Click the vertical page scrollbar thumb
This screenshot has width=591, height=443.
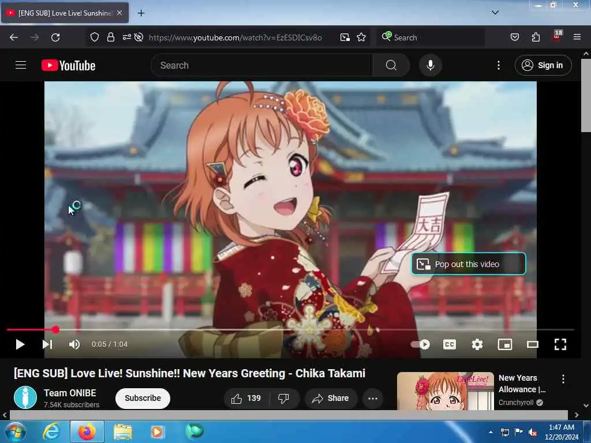point(586,95)
